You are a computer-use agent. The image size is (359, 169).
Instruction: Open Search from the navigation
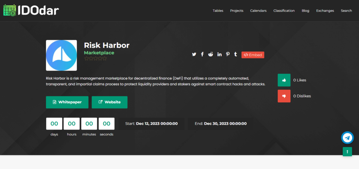tap(346, 11)
